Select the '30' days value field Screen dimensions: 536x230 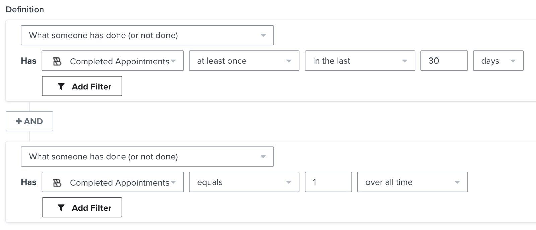click(444, 61)
